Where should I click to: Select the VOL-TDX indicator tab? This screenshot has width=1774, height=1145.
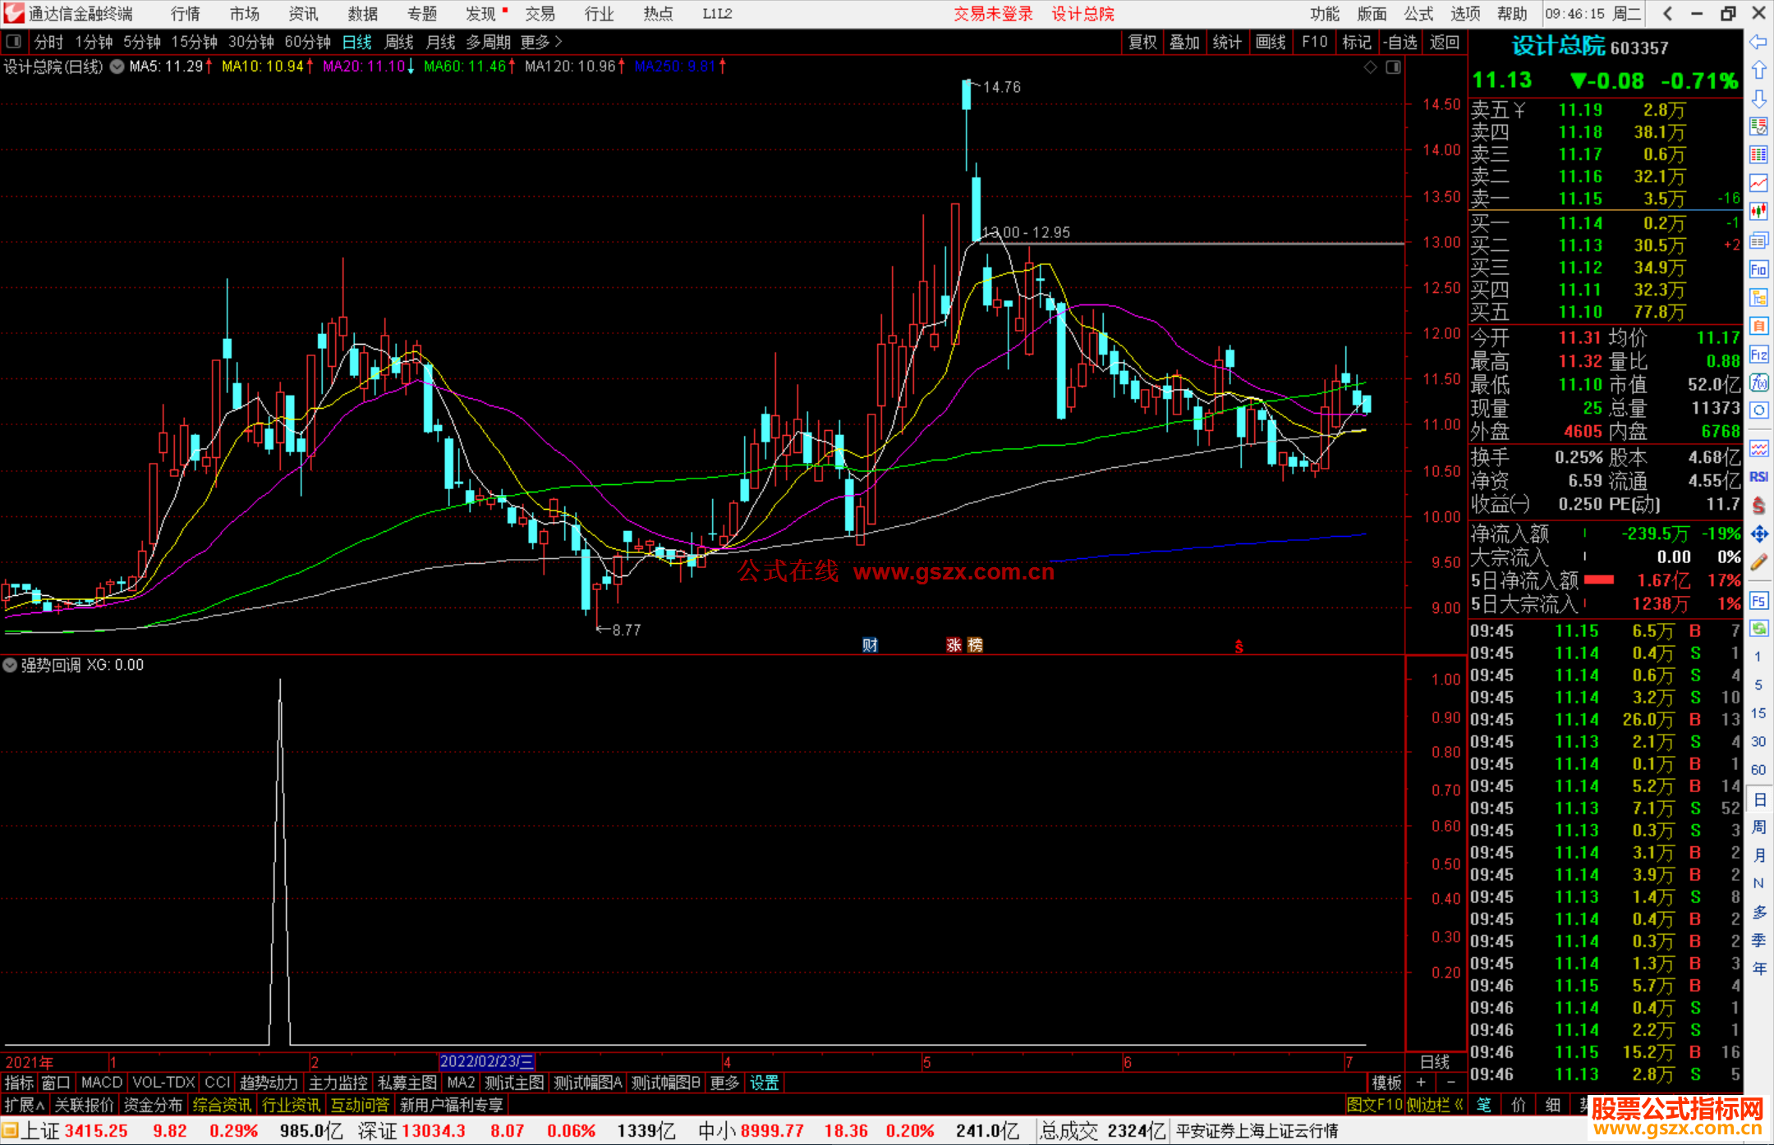[163, 1083]
